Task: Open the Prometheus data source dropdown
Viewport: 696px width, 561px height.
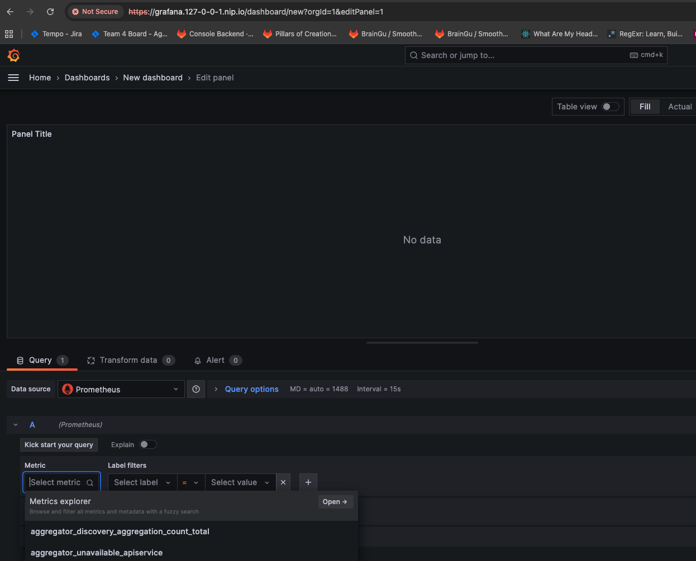Action: point(121,389)
